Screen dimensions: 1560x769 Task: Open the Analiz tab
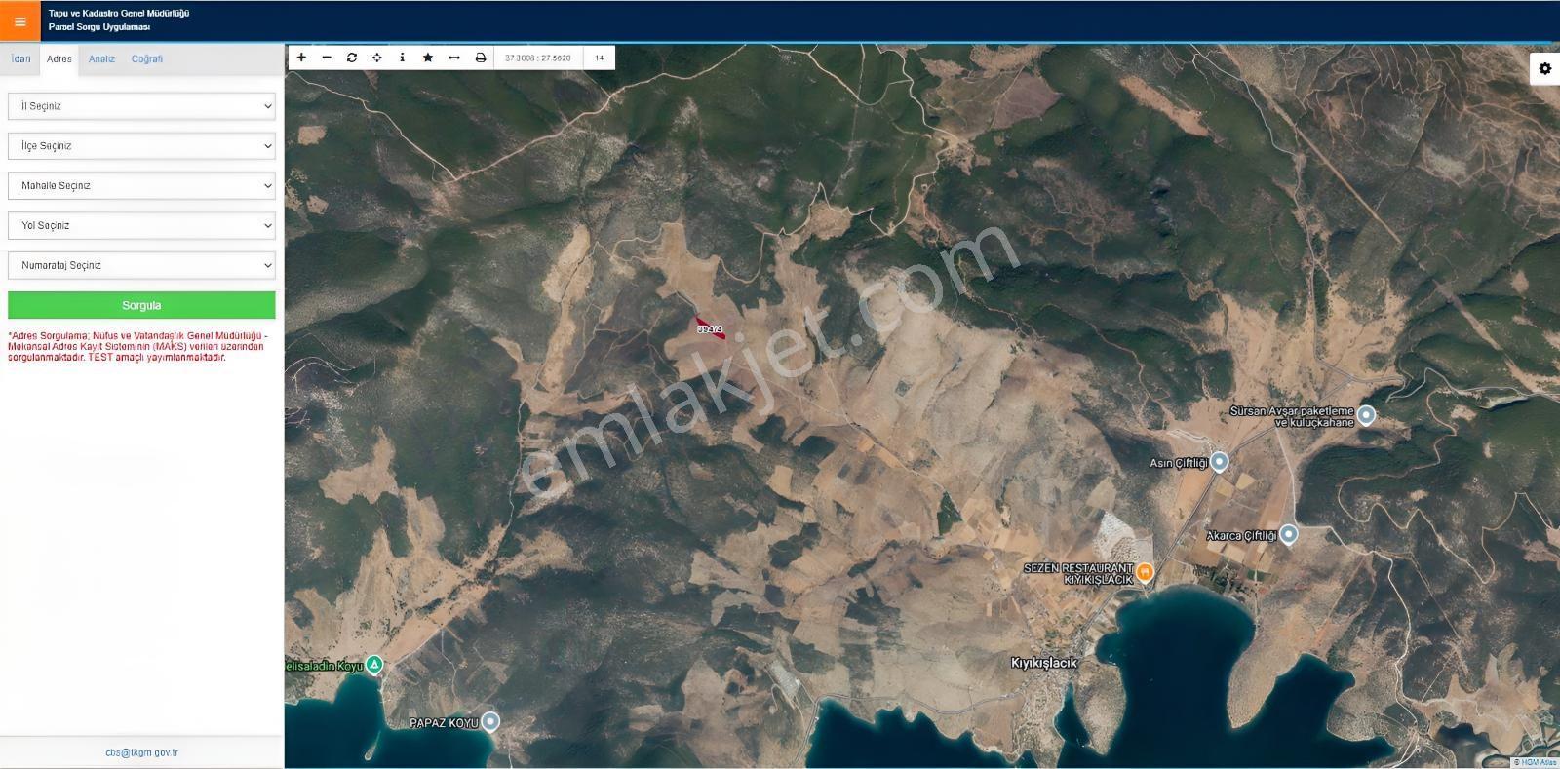point(101,58)
